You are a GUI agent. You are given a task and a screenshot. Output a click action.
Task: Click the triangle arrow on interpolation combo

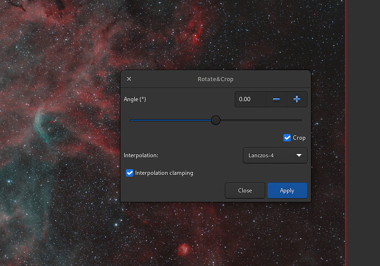[299, 156]
